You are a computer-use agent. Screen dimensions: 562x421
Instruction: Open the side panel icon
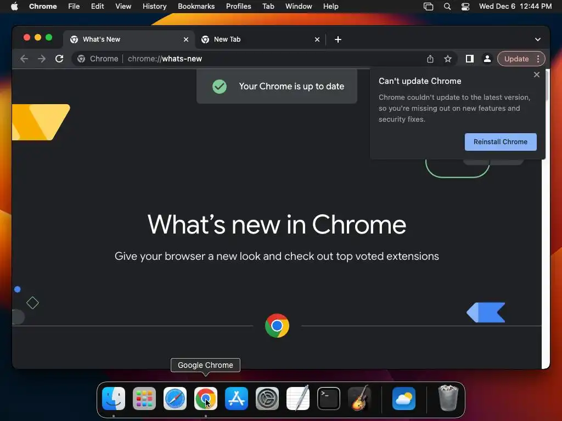[x=470, y=59]
